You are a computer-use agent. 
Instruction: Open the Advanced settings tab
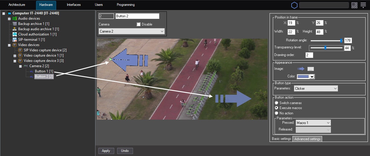tap(307, 139)
